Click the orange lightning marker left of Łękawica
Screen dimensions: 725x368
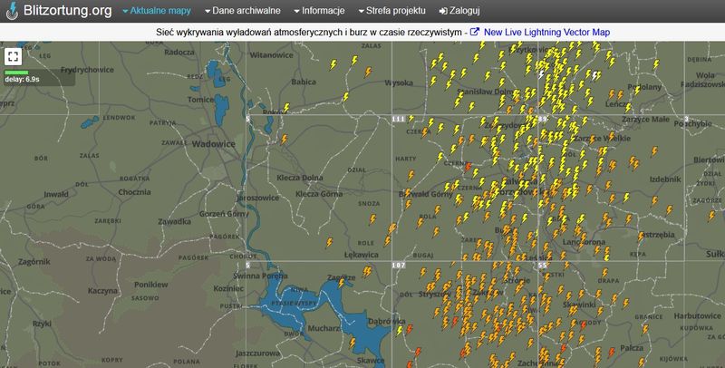tap(330, 243)
